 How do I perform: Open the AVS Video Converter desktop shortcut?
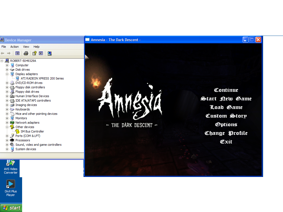coord(11,166)
